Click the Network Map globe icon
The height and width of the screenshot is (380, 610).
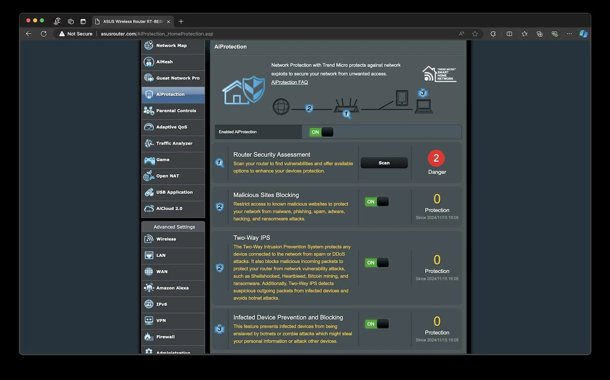(x=149, y=45)
